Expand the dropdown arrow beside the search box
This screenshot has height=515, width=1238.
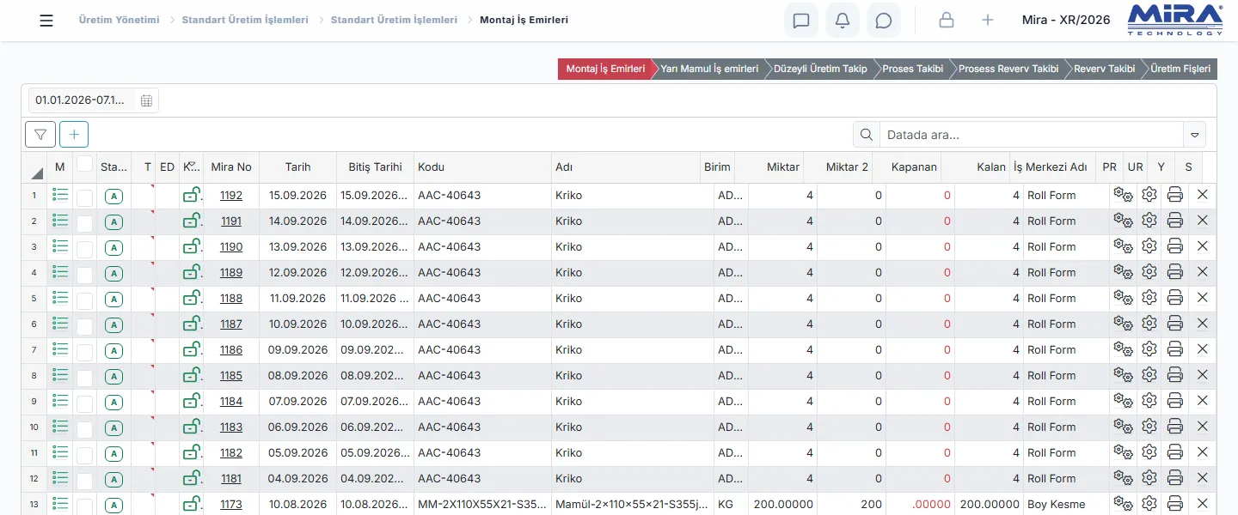pyautogui.click(x=1194, y=134)
